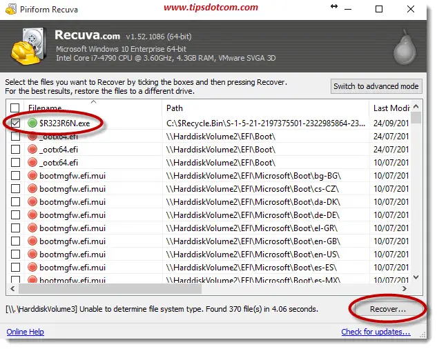The width and height of the screenshot is (437, 349).
Task: Click red status icon of the en-GB bootmgfw.efi.mui row
Action: pyautogui.click(x=32, y=241)
